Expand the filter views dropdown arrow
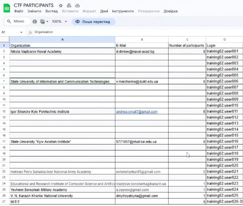This screenshot has width=243, height=206. tap(47, 22)
